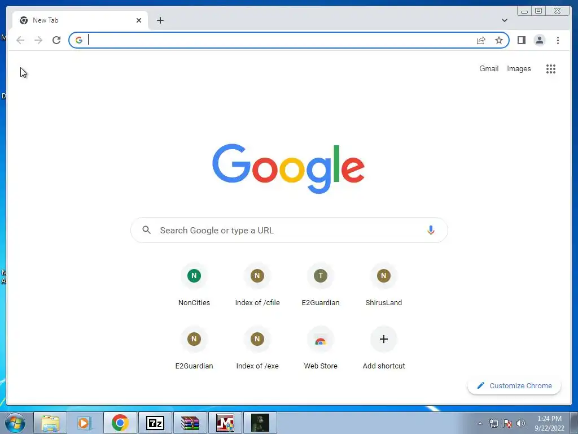Bookmark this tab with the star icon

click(x=499, y=40)
